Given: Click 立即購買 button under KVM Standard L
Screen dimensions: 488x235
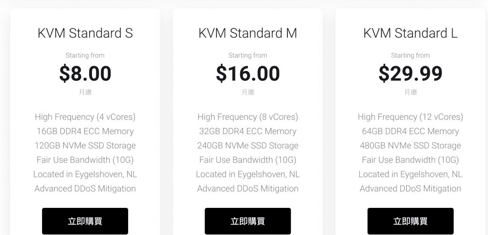Looking at the screenshot, I should click(x=410, y=221).
